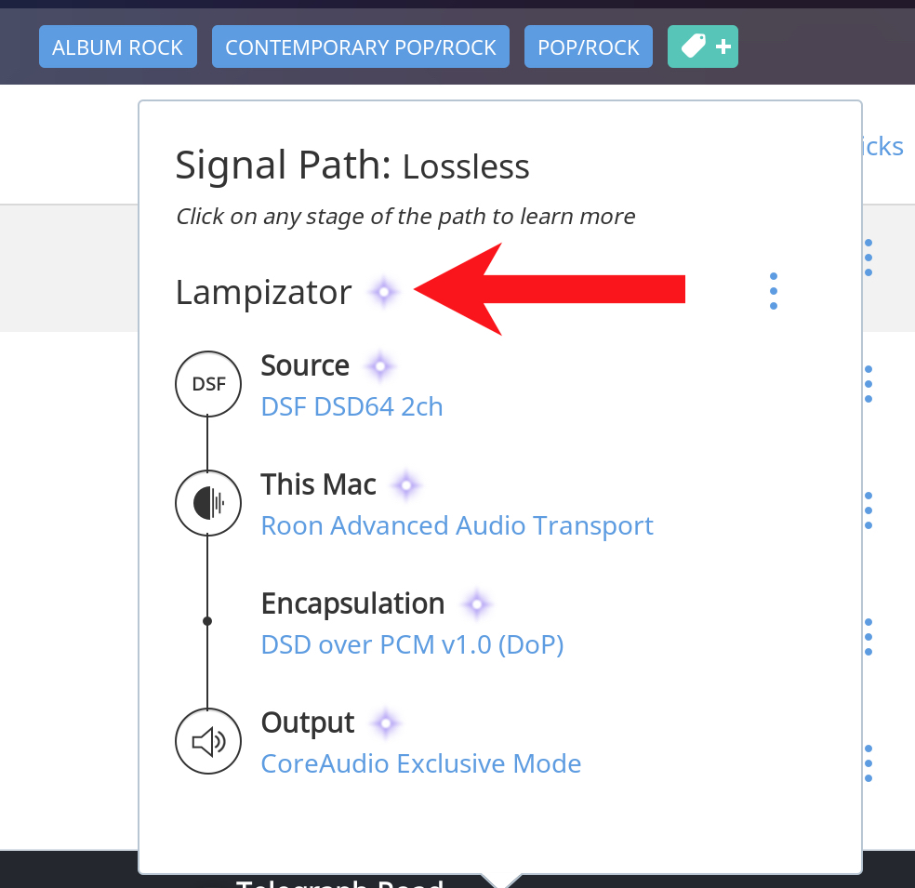Click the sparkle icon next to Encapsulation

point(476,604)
